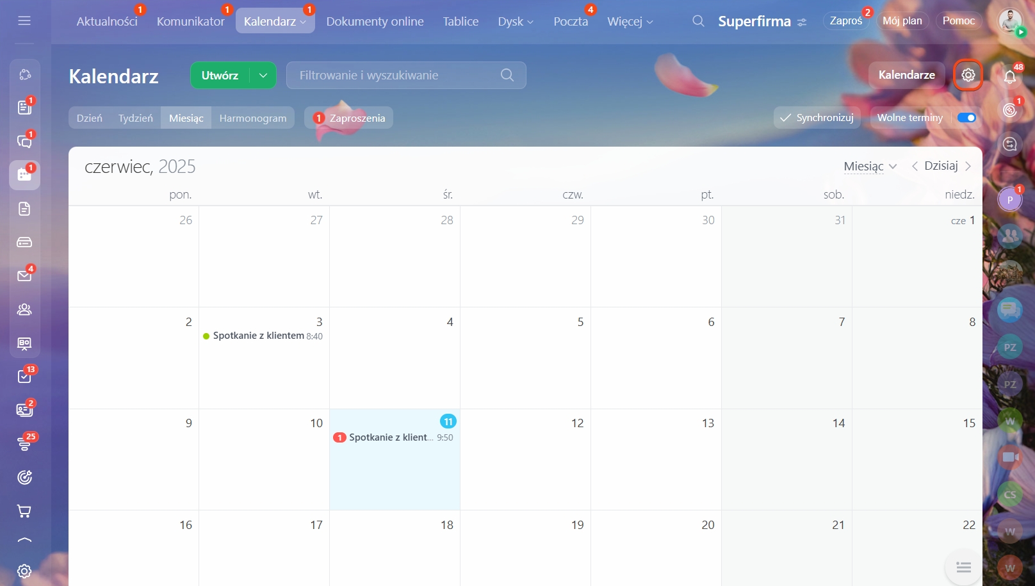
Task: Open the Zaproszenia button
Action: coord(348,118)
